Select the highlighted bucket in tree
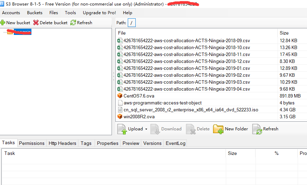 (x=22, y=32)
